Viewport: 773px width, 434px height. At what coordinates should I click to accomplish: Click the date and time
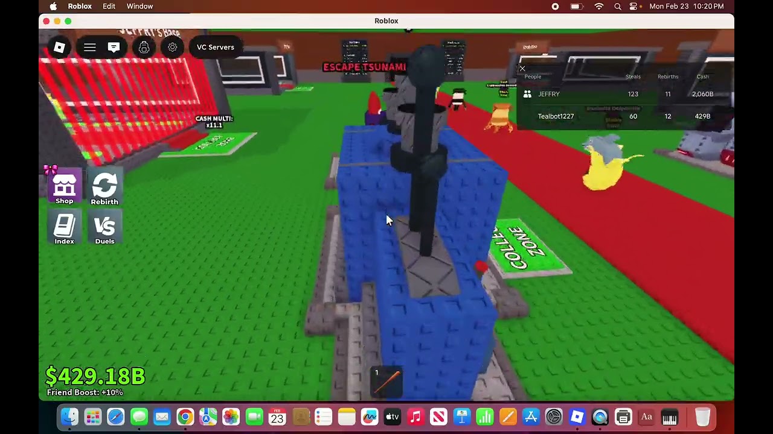[687, 6]
